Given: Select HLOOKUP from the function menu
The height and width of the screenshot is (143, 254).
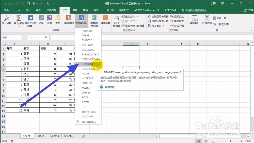Looking at the screenshot, I should point(88,64).
